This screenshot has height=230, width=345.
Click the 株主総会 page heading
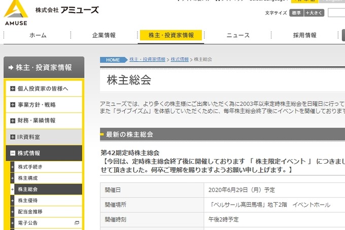[x=129, y=80]
